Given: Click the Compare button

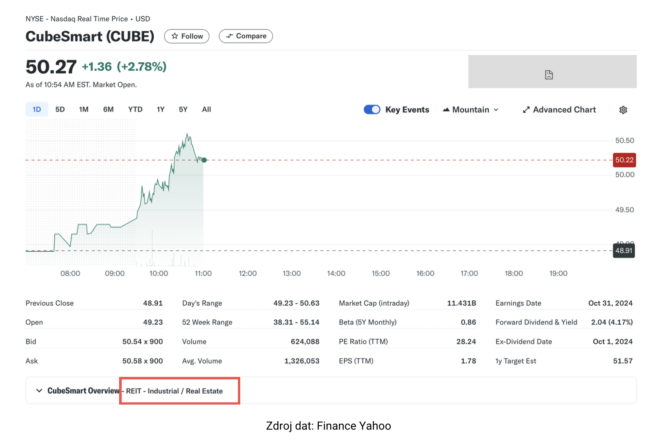Looking at the screenshot, I should click(x=246, y=36).
